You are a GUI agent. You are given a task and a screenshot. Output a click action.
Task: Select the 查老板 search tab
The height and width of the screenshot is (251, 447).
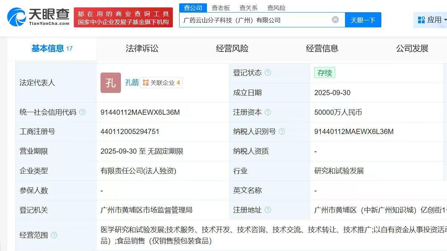point(221,8)
